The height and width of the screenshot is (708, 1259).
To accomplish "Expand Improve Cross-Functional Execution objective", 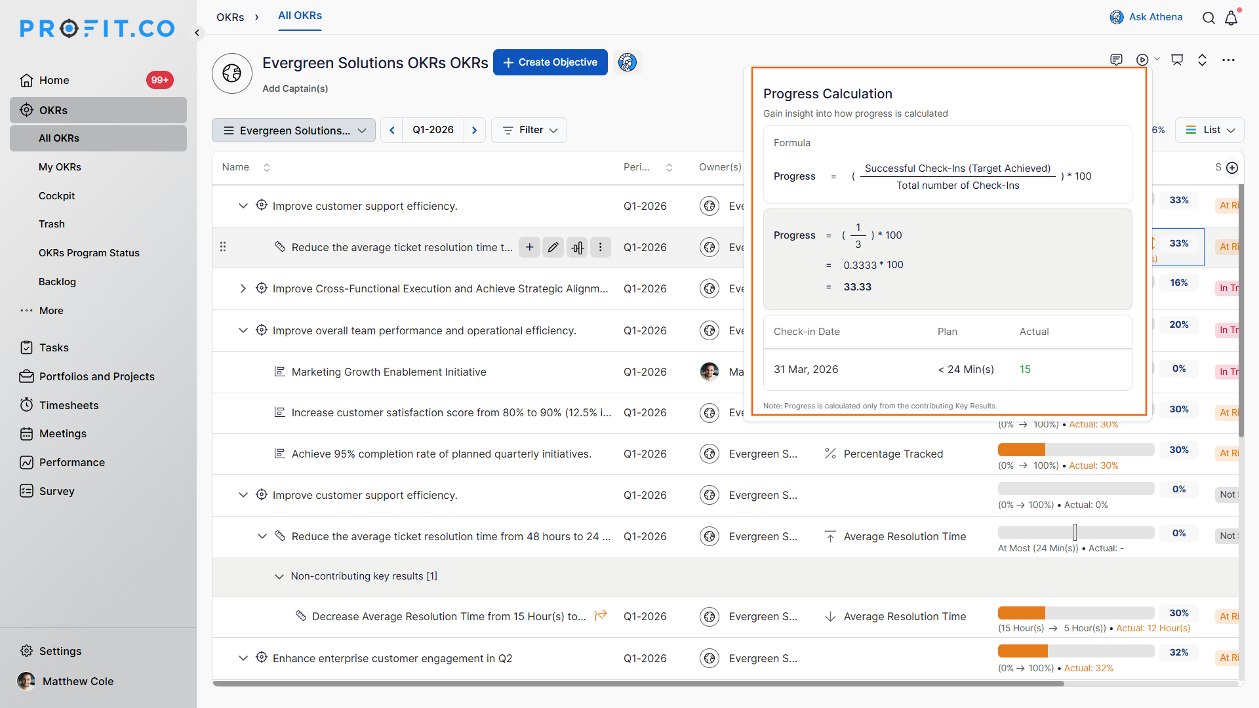I will click(243, 288).
